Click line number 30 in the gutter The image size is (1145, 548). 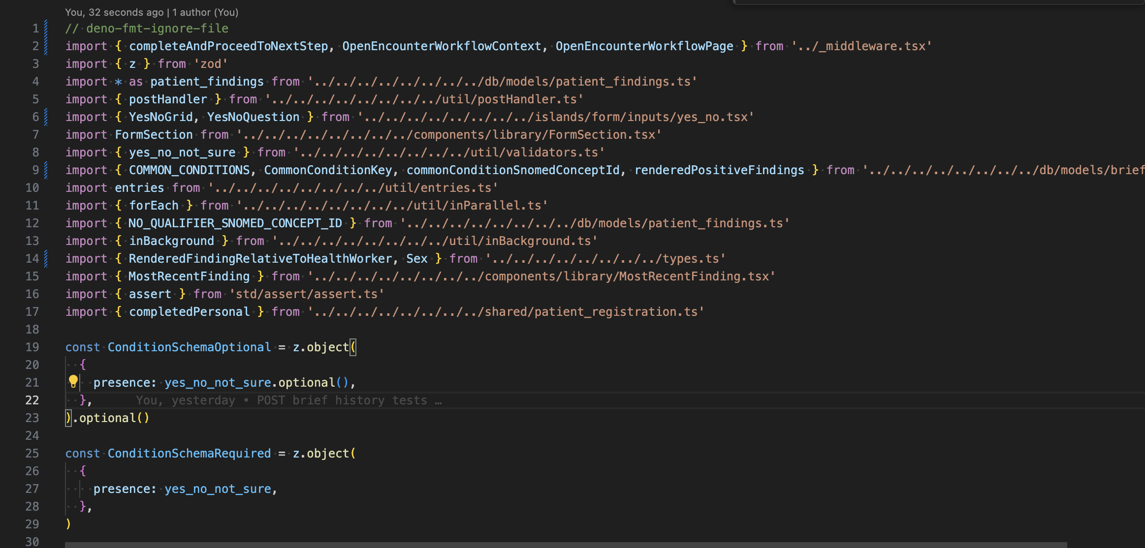pos(32,541)
